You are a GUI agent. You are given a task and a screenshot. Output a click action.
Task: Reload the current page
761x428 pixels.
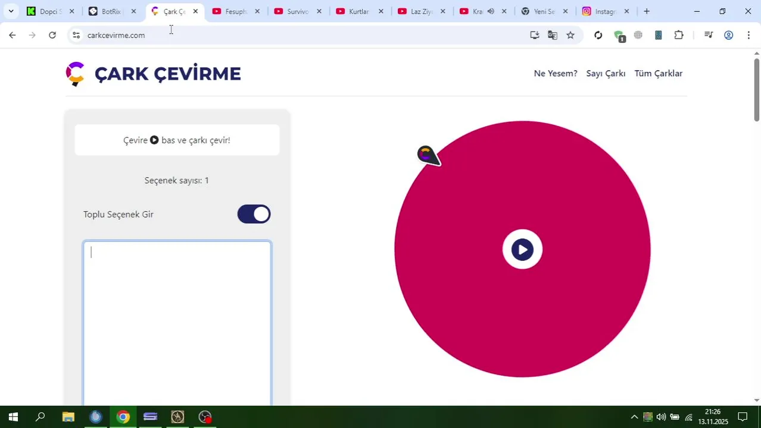pyautogui.click(x=52, y=35)
